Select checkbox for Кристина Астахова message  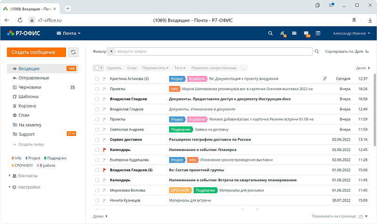(97, 79)
